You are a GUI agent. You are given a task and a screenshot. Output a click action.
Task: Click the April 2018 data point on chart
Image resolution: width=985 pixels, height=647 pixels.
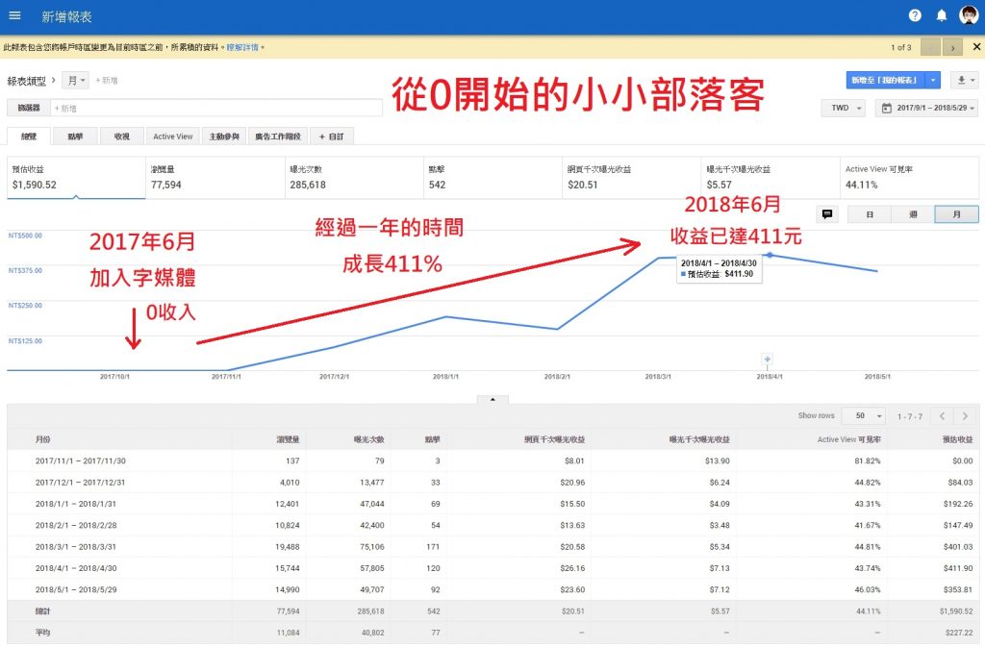[769, 255]
